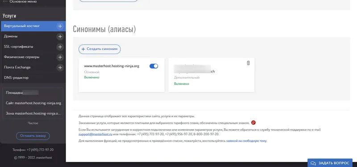Click the red ruble paid-service icon
The width and height of the screenshot is (357, 167).
pyautogui.click(x=253, y=123)
